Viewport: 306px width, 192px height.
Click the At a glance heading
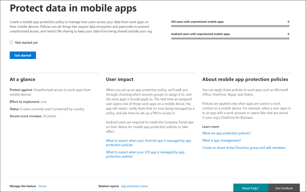point(22,79)
